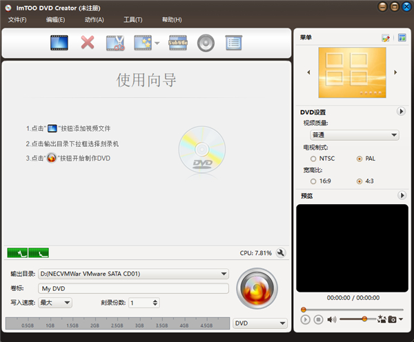This screenshot has width=414, height=342.
Task: Expand the output directory dropdown
Action: tap(224, 274)
